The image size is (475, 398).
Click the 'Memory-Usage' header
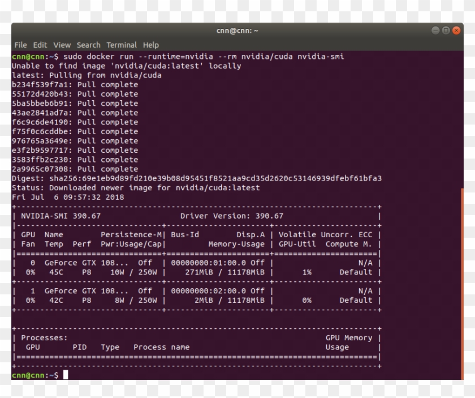pyautogui.click(x=236, y=244)
